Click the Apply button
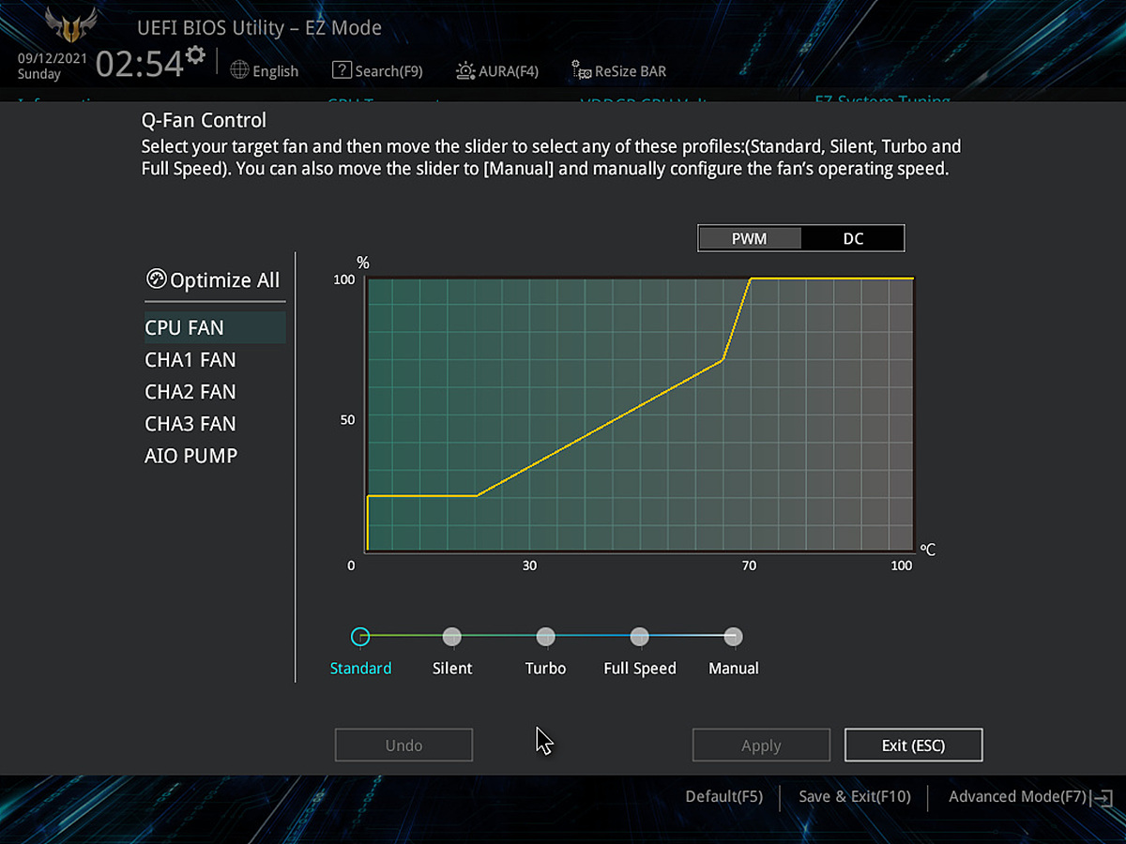The image size is (1126, 844). point(761,746)
